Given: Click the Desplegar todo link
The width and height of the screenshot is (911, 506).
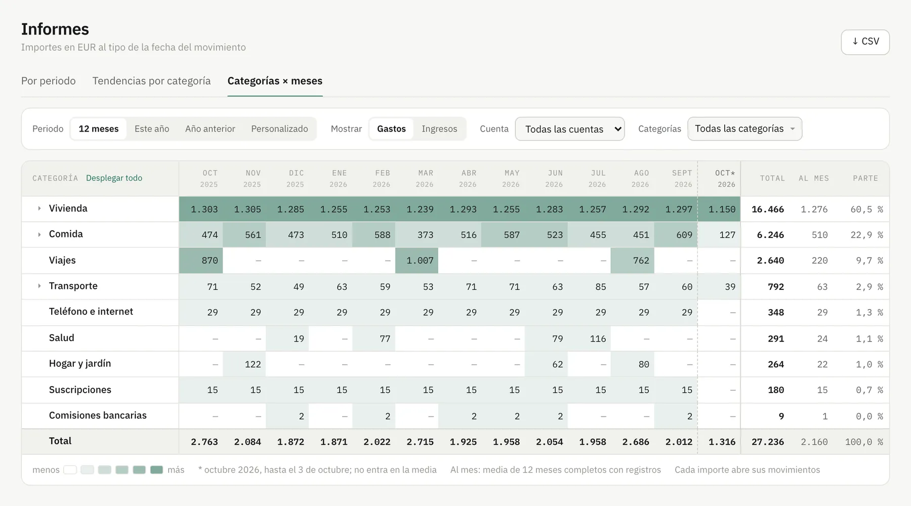Looking at the screenshot, I should 114,178.
